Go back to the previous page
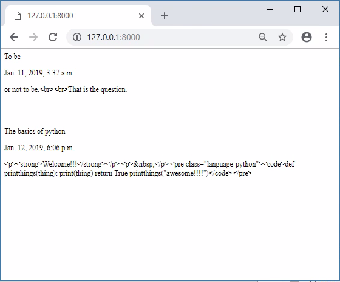The width and height of the screenshot is (340, 282). pos(14,37)
